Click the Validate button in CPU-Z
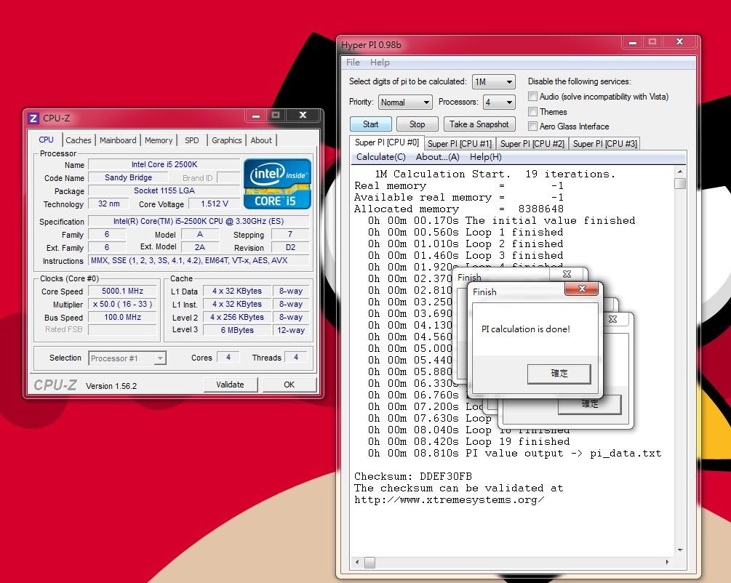Viewport: 731px width, 583px height. pos(231,385)
